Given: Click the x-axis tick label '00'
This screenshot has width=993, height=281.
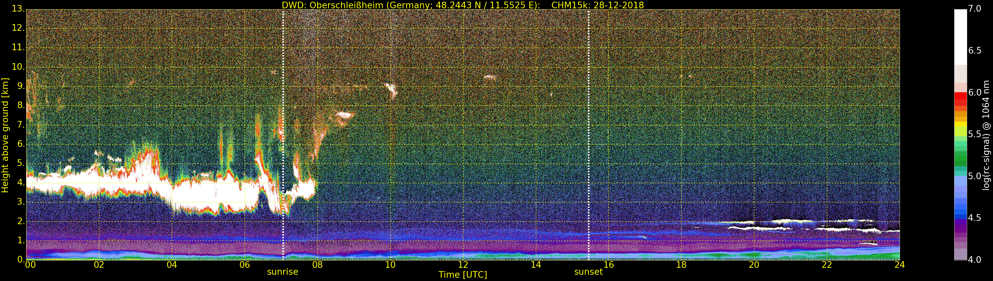Looking at the screenshot, I should [x=30, y=265].
